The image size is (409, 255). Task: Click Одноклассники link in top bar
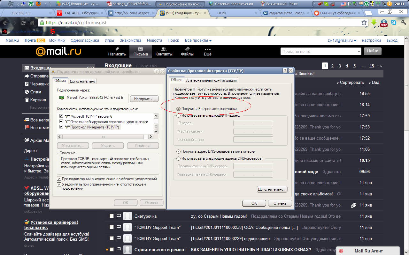point(85,40)
